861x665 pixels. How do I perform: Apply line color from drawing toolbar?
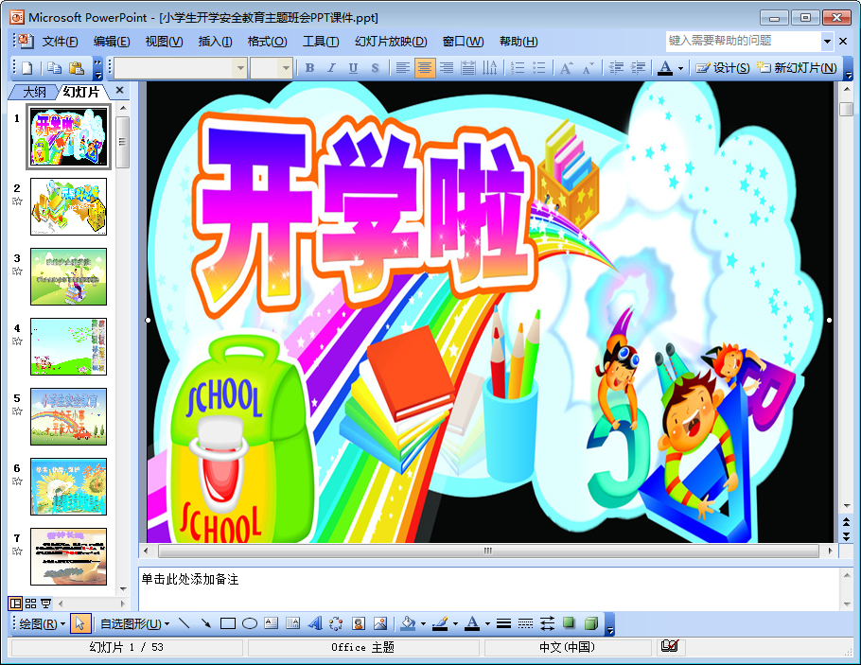(x=440, y=623)
